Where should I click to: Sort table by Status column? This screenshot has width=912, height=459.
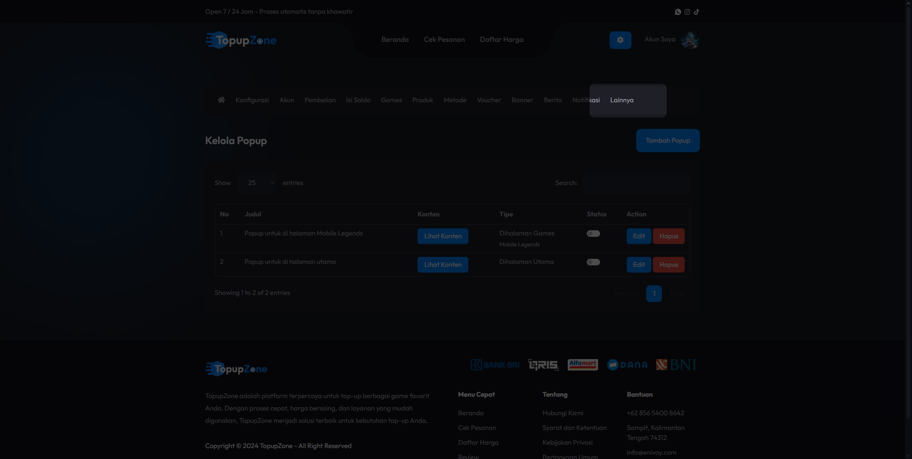[596, 214]
